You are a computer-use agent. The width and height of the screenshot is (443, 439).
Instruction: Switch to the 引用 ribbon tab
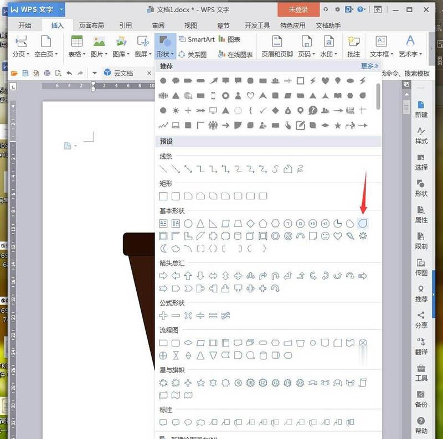click(x=126, y=25)
